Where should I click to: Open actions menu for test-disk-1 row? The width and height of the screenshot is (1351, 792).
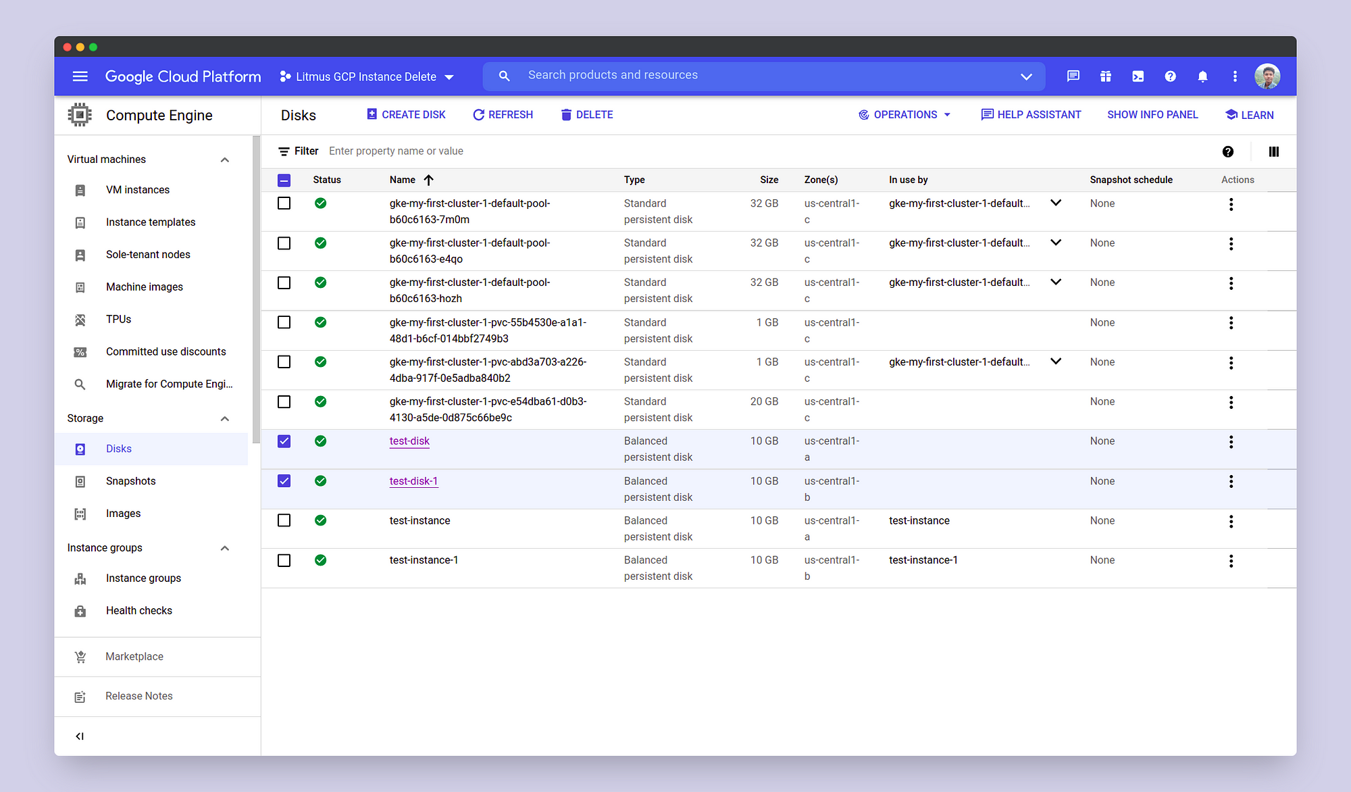[x=1231, y=482]
